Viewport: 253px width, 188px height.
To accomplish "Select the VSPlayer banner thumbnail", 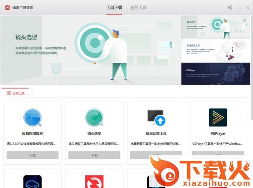I will (x=216, y=74).
